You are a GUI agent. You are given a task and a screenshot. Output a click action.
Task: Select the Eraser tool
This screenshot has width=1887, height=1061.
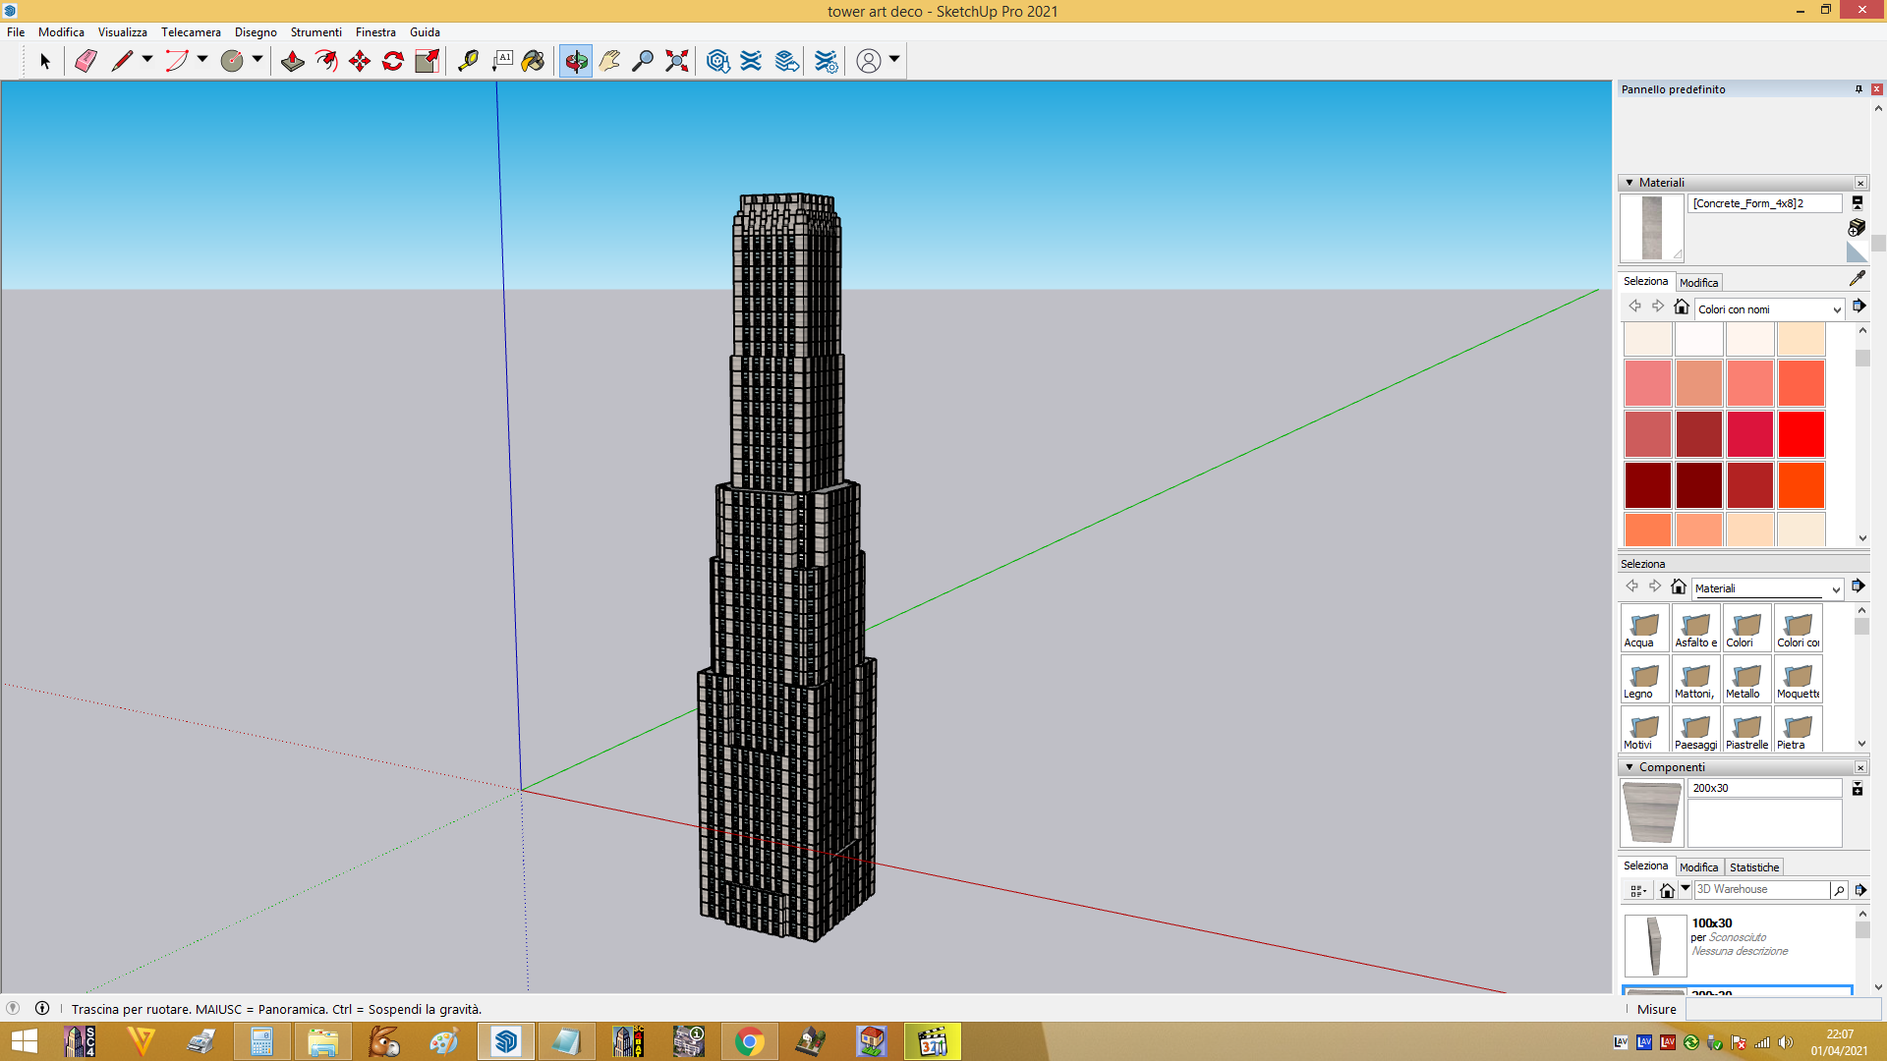(86, 61)
